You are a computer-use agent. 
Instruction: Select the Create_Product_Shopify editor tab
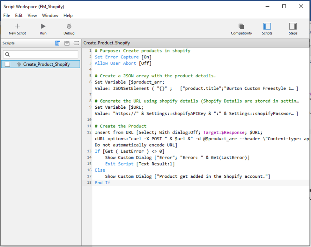coord(107,43)
